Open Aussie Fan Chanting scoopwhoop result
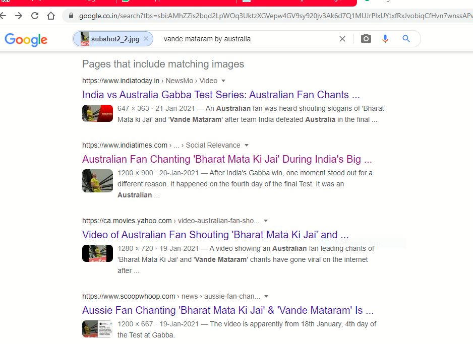 [228, 310]
